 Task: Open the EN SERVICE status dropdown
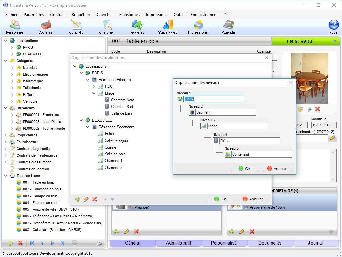[335, 41]
